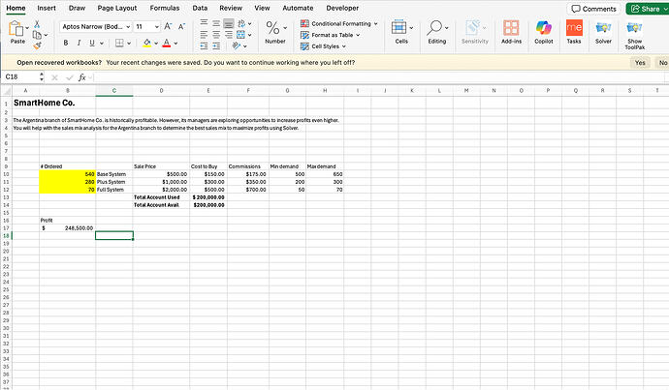Align text right in cell
Image resolution: width=669 pixels, height=390 pixels.
click(x=229, y=35)
